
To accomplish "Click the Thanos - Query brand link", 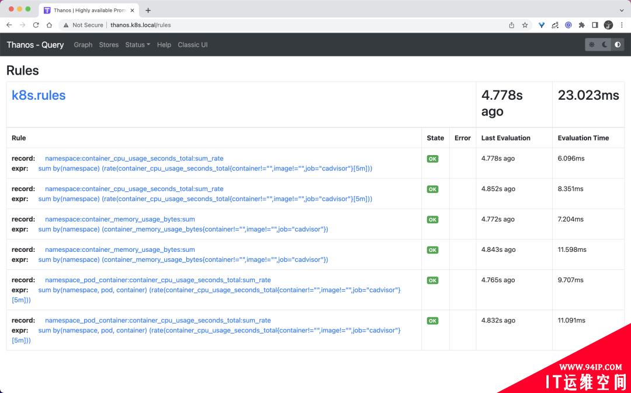I will pyautogui.click(x=35, y=45).
